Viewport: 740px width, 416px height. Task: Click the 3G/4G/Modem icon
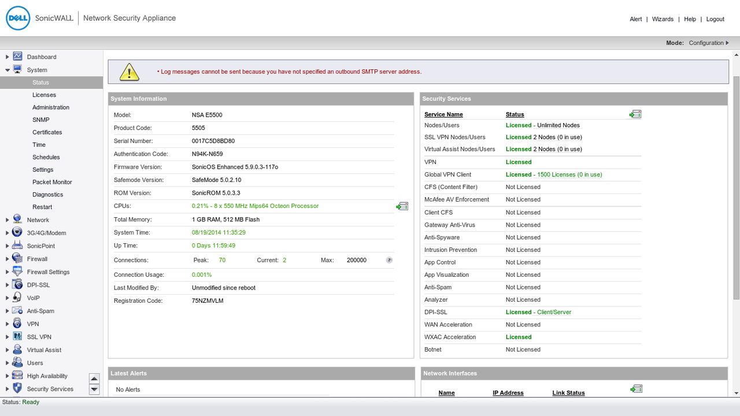(x=17, y=233)
